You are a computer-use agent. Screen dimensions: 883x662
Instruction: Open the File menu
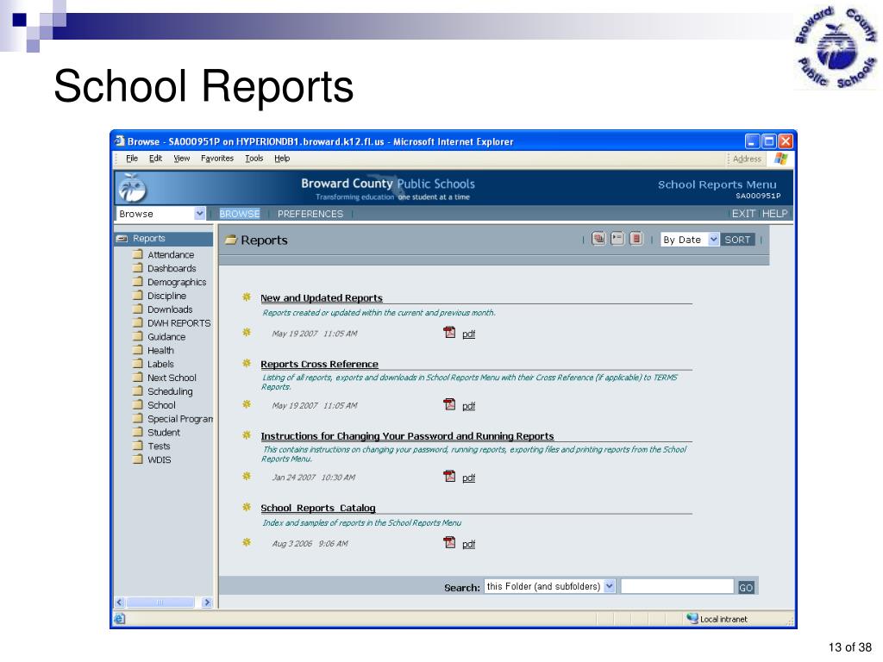coord(132,159)
